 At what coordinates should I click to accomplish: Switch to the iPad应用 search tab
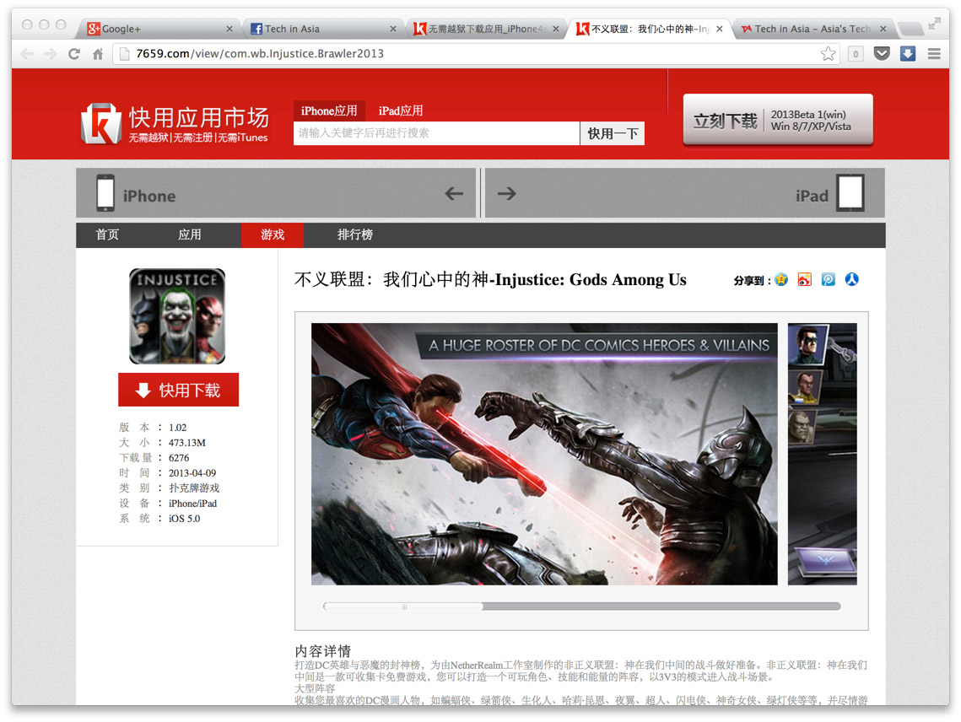point(400,110)
